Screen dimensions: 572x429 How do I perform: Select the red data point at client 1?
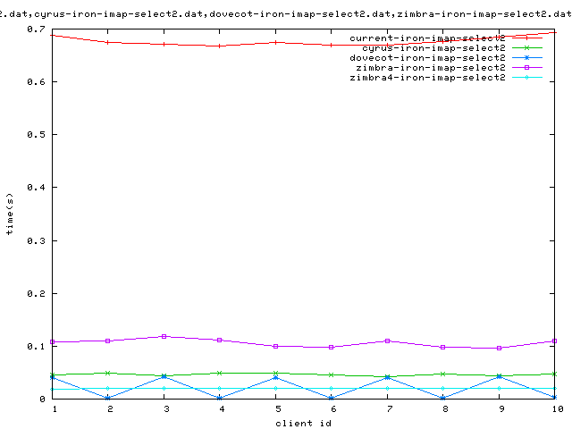coord(54,35)
